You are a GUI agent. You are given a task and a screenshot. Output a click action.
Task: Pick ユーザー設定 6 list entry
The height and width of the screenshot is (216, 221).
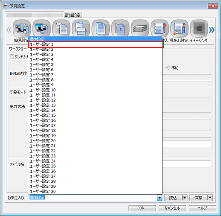[95, 70]
